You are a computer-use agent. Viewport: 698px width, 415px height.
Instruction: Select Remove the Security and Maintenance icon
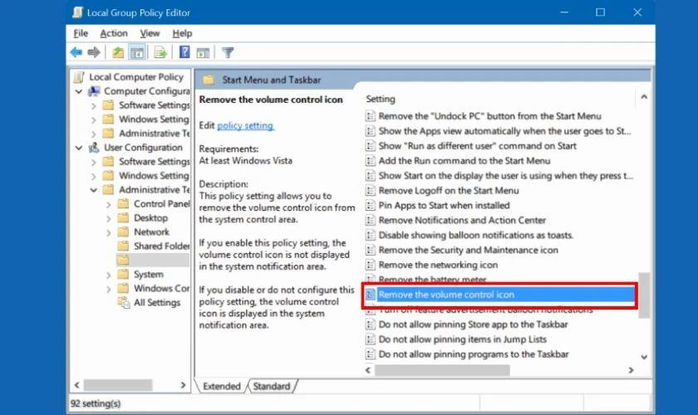pos(468,250)
